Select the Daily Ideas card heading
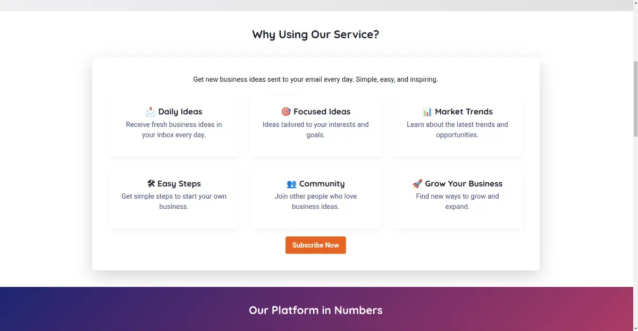Image resolution: width=638 pixels, height=331 pixels. (180, 112)
